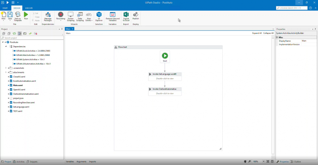The height and width of the screenshot is (165, 318).
Task: Open the Activities panel tab
Action: 19,162
